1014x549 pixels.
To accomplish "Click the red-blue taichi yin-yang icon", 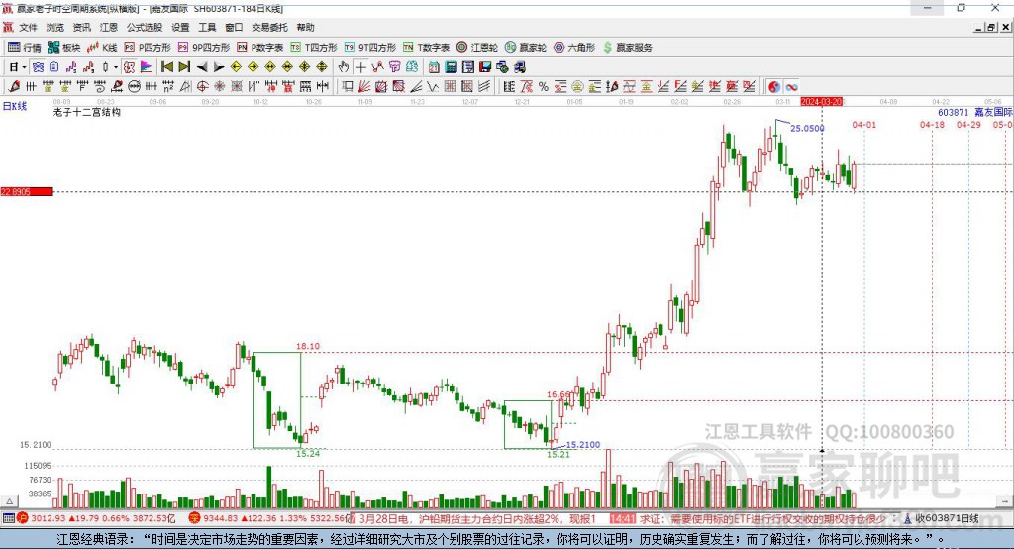I will (774, 87).
